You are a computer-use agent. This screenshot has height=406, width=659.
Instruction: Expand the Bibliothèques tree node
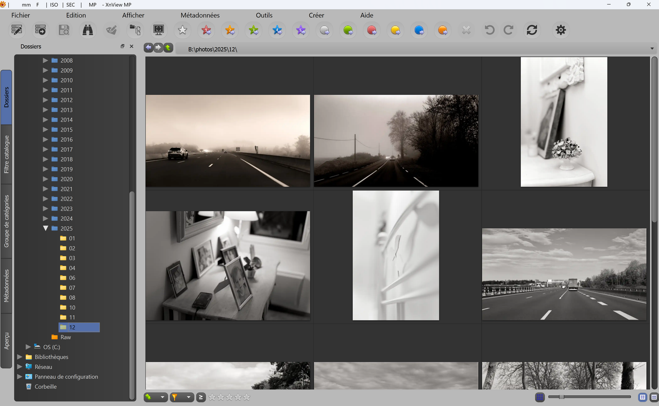pos(20,357)
